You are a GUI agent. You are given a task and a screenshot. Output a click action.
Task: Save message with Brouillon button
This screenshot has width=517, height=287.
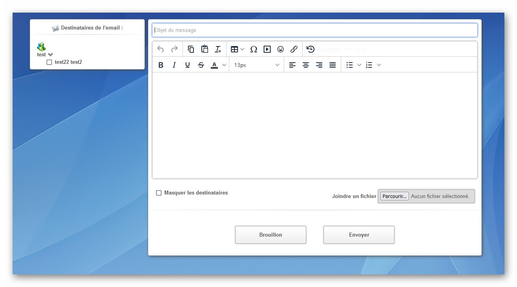tap(270, 235)
